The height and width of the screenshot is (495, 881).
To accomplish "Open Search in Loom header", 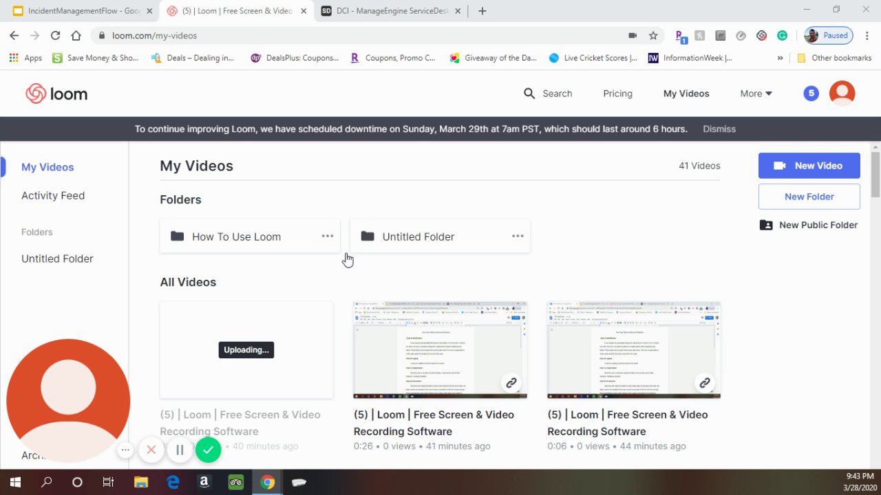I will click(x=548, y=93).
